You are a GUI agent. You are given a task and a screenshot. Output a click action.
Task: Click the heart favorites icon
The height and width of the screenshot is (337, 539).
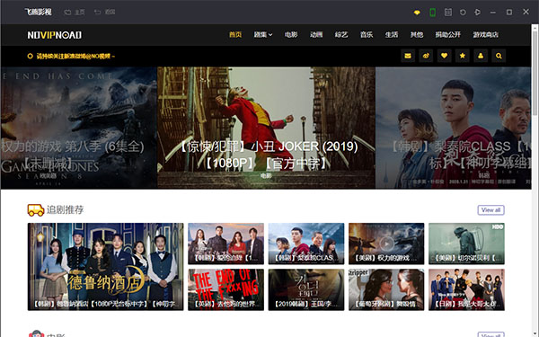coord(444,56)
